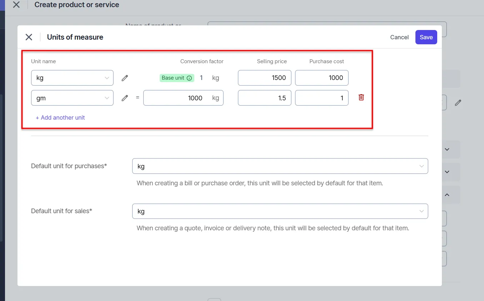This screenshot has width=484, height=301.
Task: Expand the first chevron-down section on the right
Action: tap(447, 149)
